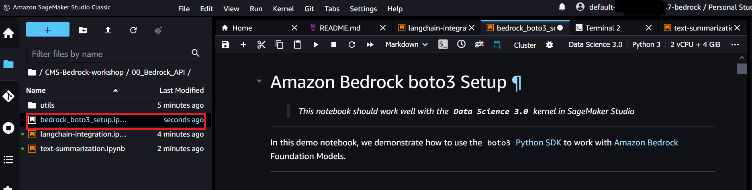Image resolution: width=752 pixels, height=190 pixels.
Task: Click the Git clone icon in file browser
Action: pos(158,30)
